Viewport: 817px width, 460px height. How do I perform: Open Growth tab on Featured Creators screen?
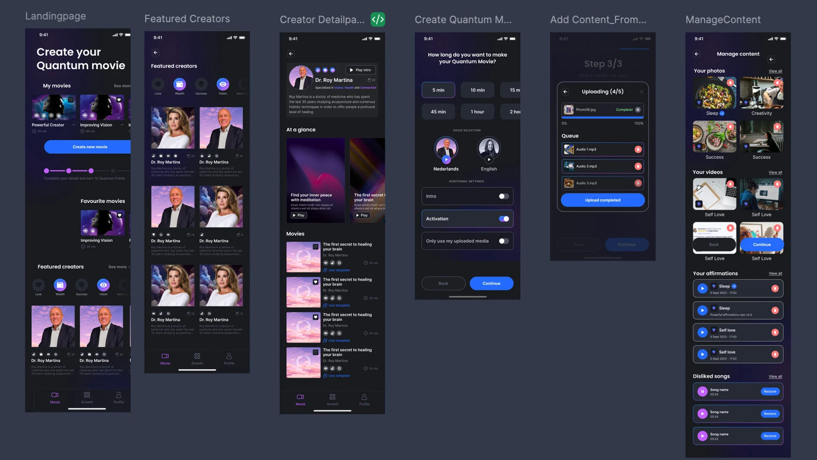[197, 359]
